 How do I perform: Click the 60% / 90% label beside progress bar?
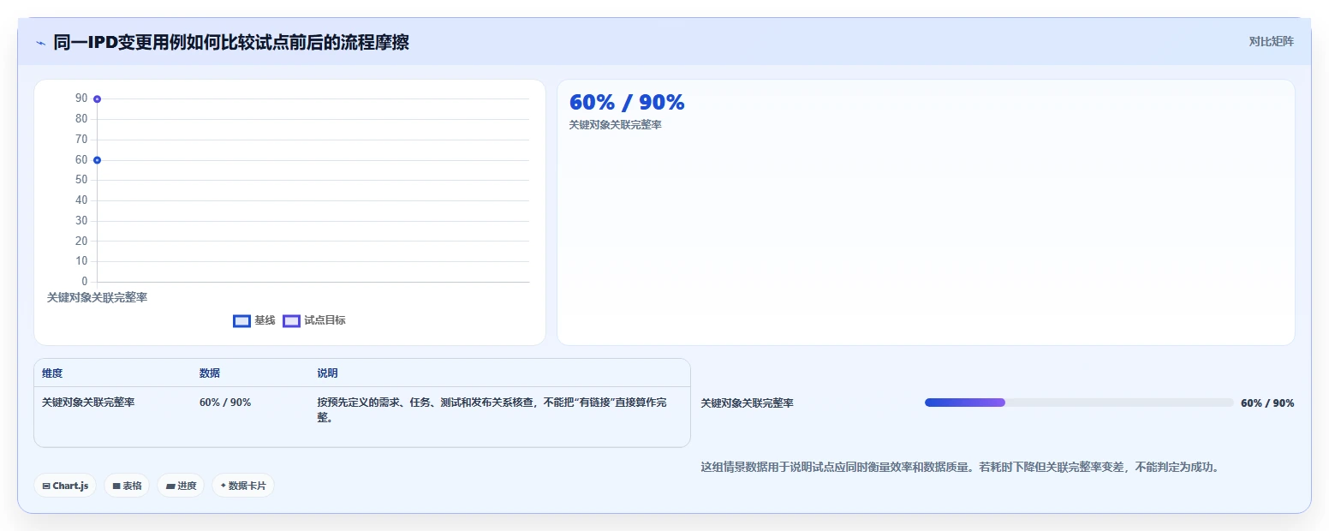pyautogui.click(x=1267, y=403)
